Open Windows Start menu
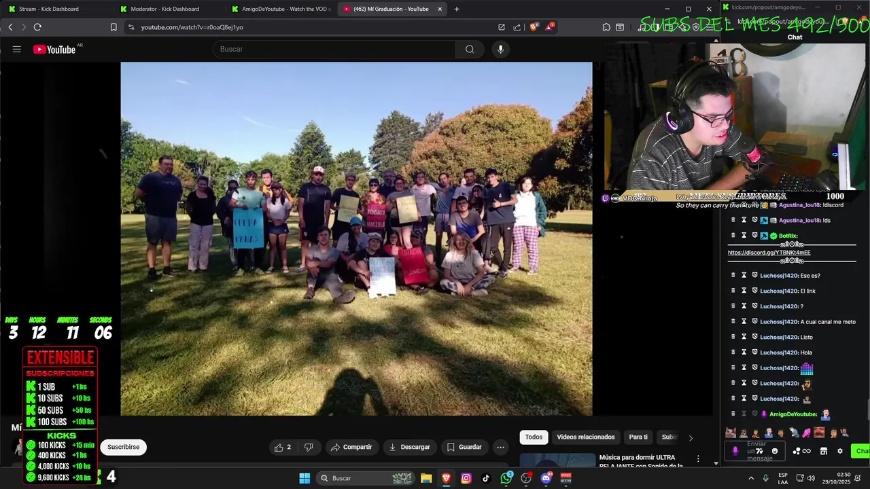The height and width of the screenshot is (489, 870). pyautogui.click(x=304, y=478)
